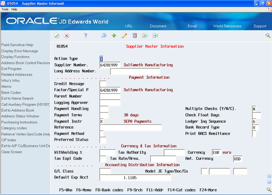This screenshot has width=272, height=195.
Task: Click the Factor/Special P field
Action: tap(110, 90)
